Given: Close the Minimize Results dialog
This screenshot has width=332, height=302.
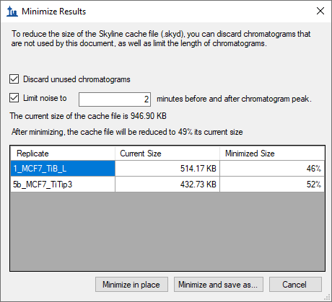Looking at the screenshot, I should 320,11.
